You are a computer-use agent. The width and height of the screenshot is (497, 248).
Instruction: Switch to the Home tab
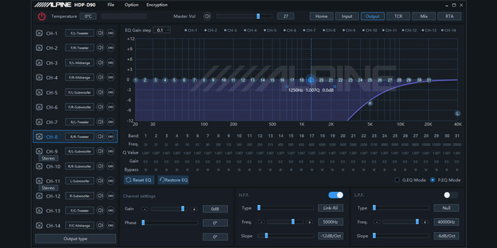click(x=321, y=16)
